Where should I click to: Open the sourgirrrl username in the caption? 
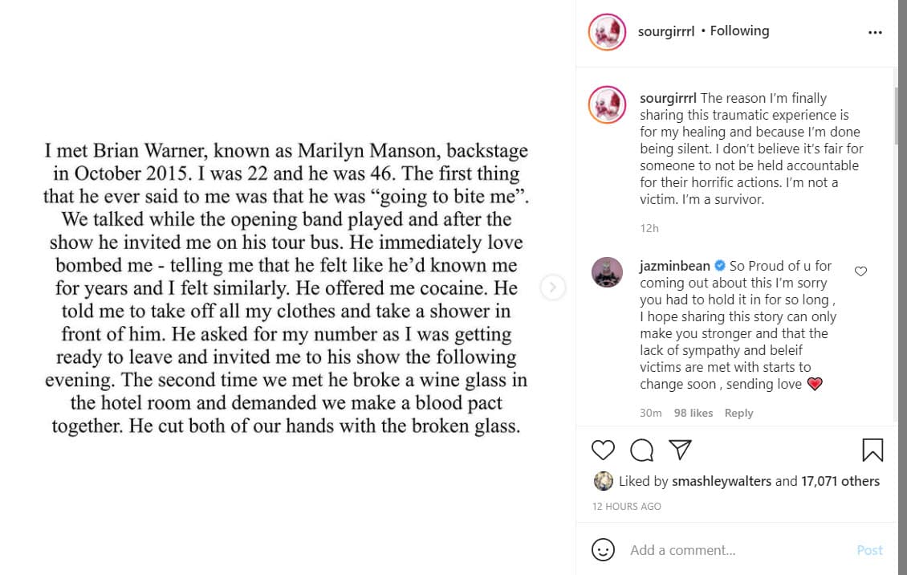tap(668, 97)
